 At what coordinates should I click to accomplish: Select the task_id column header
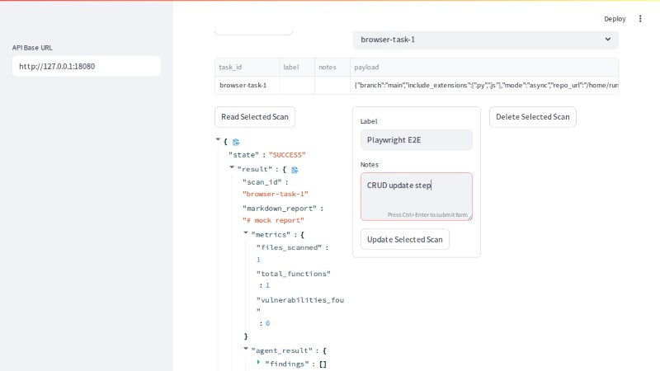247,68
